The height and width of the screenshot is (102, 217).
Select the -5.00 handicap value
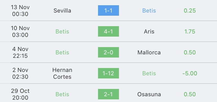(x=190, y=73)
